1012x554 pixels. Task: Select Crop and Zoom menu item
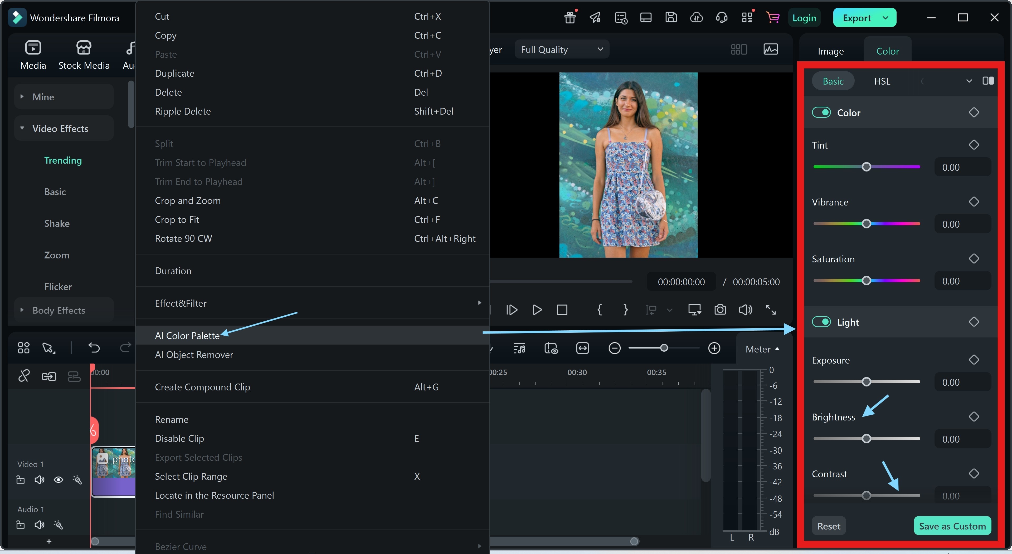coord(313,201)
